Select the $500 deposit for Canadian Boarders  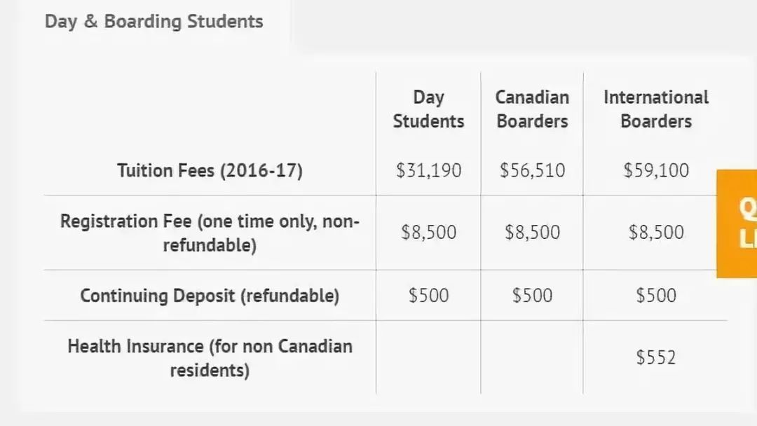tap(532, 295)
